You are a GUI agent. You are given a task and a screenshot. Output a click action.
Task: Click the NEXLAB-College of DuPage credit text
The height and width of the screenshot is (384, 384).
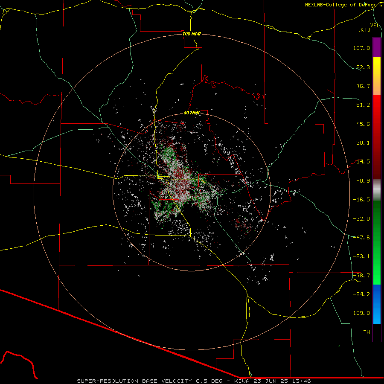point(343,5)
